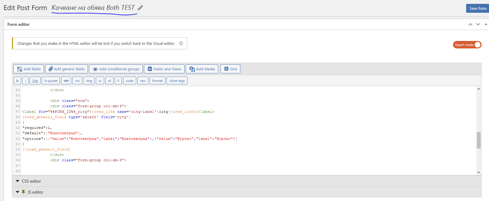This screenshot has width=489, height=201.
Task: Expand the CSS editor section
Action: 246,181
